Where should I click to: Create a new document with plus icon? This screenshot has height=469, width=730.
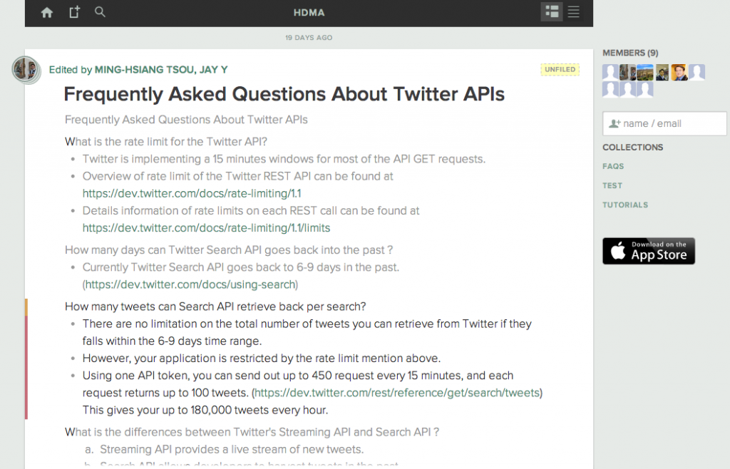[74, 12]
